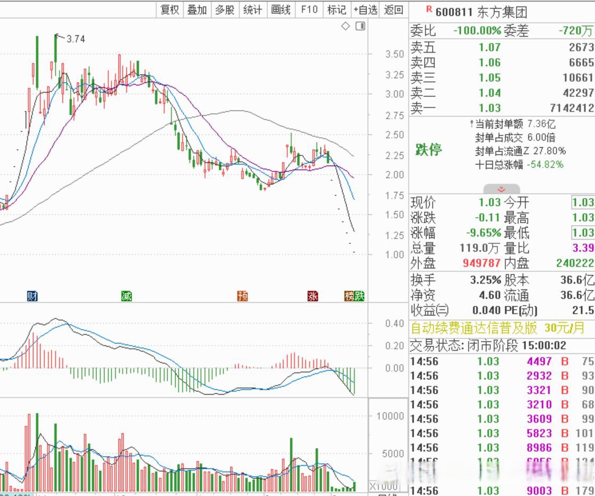The height and width of the screenshot is (496, 595).
Task: Open F10 company information
Action: coord(309,10)
